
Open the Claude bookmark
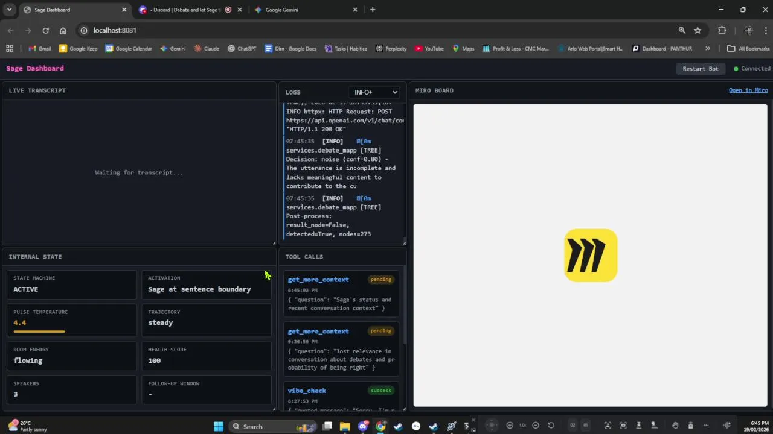(x=207, y=49)
